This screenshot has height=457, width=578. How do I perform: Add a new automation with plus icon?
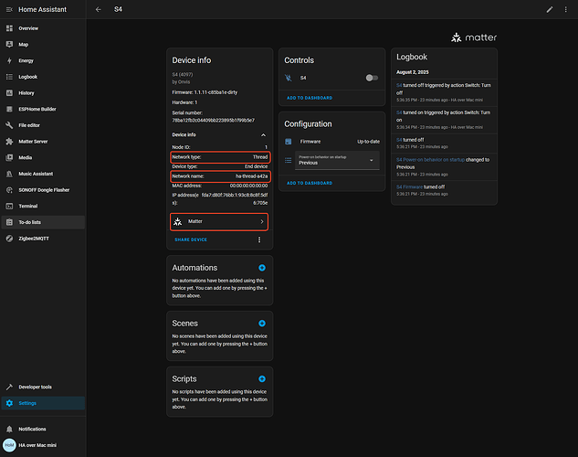(262, 268)
